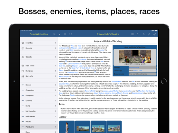This screenshot has width=178, height=133.
Task: Go back with the left arrow icon
Action: pyautogui.click(x=60, y=34)
